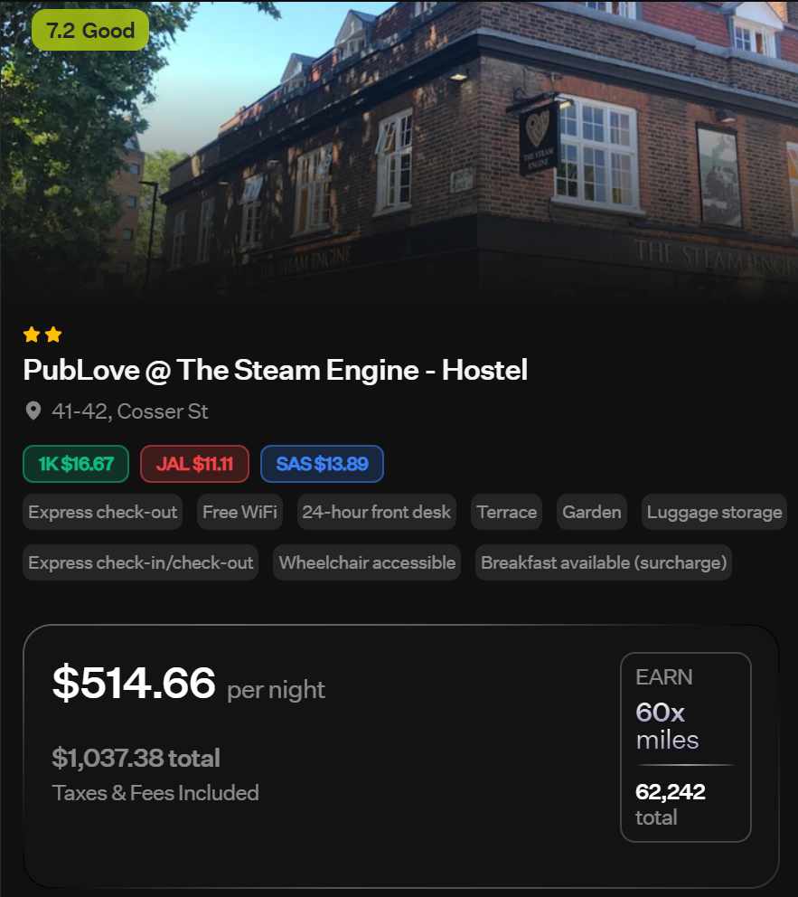Screen dimensions: 798x897
Task: Click the Express check-out amenity tag
Action: [x=103, y=512]
